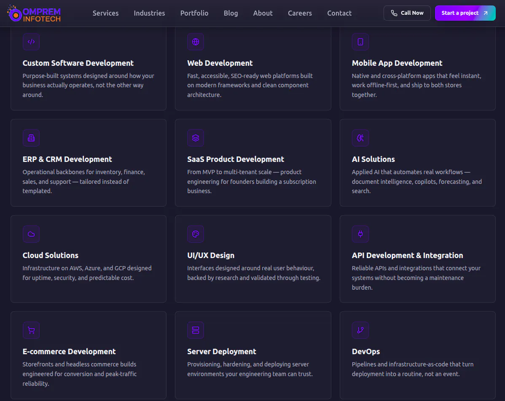Click the code brackets icon for Custom Software Development
The width and height of the screenshot is (505, 401).
click(31, 42)
